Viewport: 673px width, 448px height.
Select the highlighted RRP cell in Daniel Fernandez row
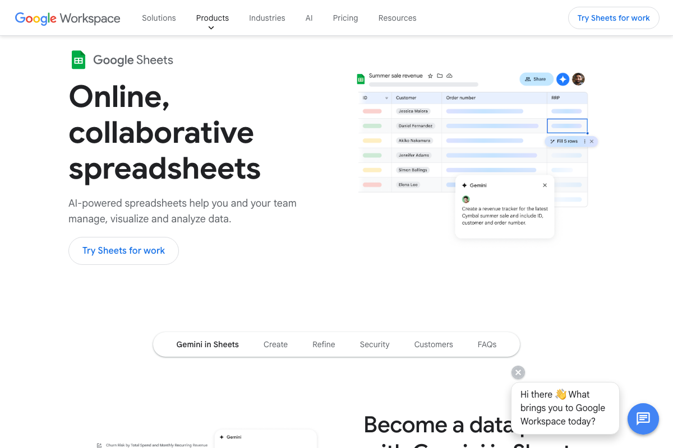pyautogui.click(x=567, y=126)
